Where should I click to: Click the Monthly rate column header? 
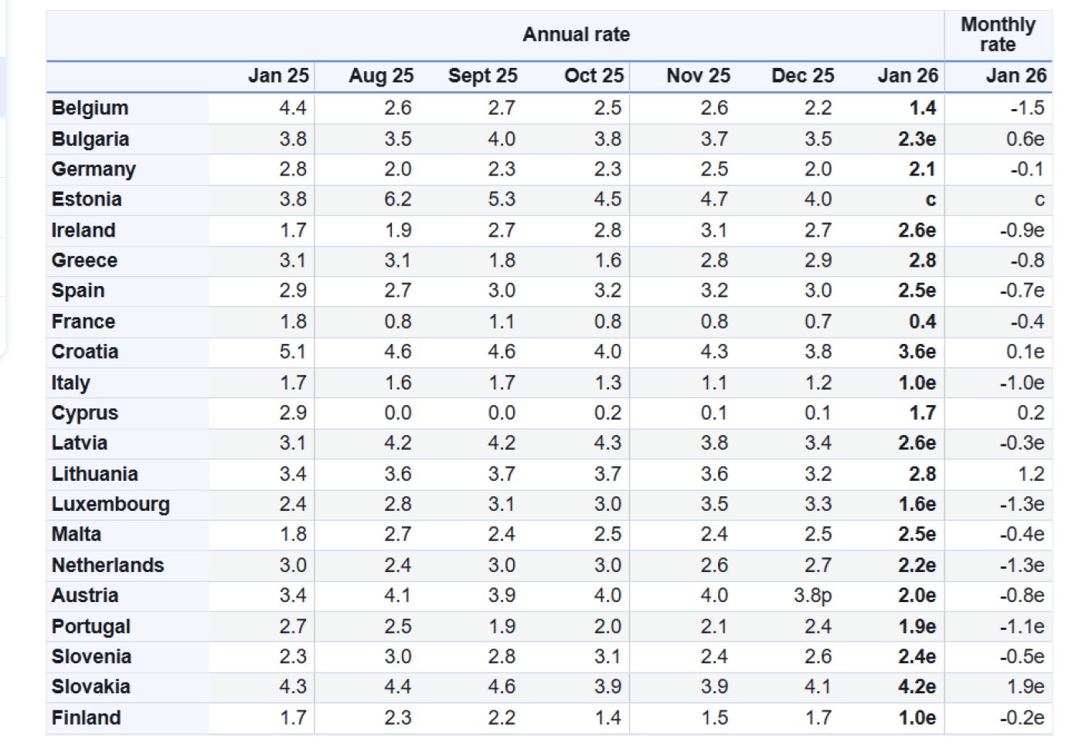tap(997, 35)
